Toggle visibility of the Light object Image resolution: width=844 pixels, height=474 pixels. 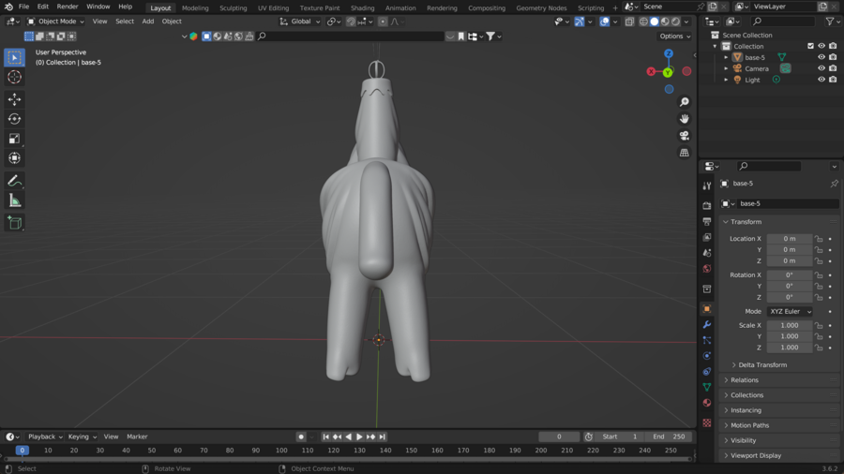(821, 80)
